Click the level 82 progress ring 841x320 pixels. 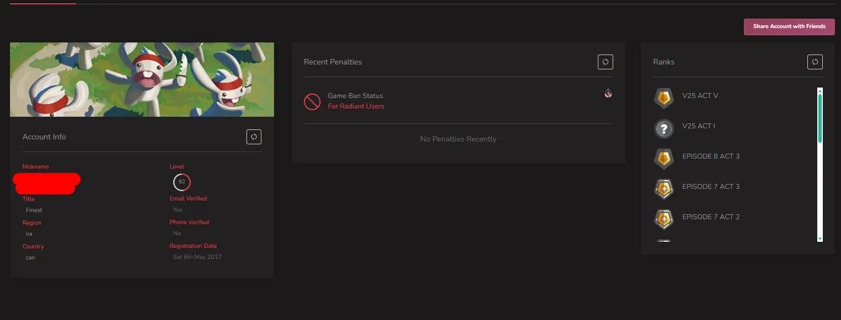[x=181, y=182]
